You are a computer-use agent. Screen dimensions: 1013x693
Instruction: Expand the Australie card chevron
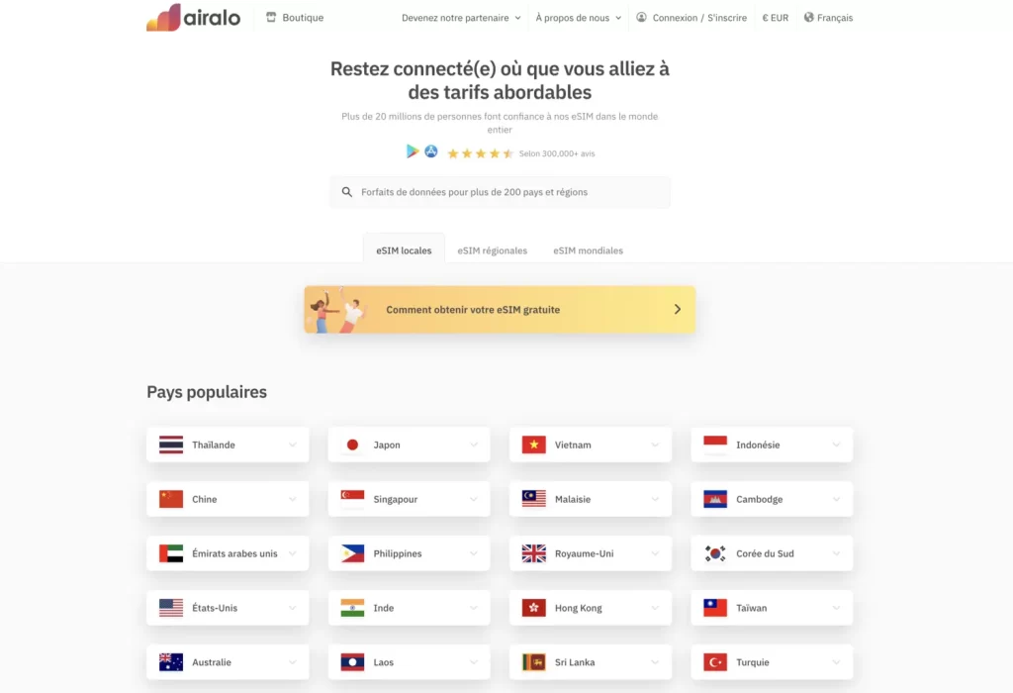(293, 662)
